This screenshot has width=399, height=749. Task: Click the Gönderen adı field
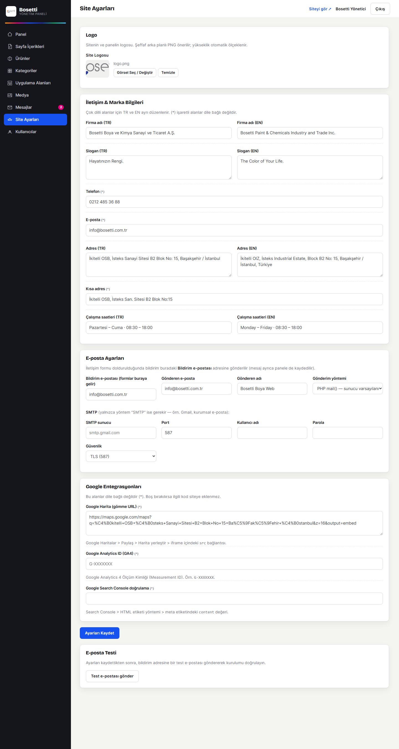click(272, 389)
